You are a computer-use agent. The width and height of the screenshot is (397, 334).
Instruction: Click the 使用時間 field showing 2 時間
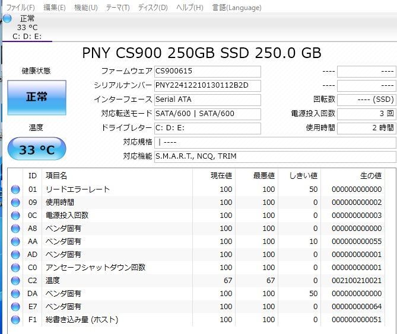pyautogui.click(x=367, y=128)
